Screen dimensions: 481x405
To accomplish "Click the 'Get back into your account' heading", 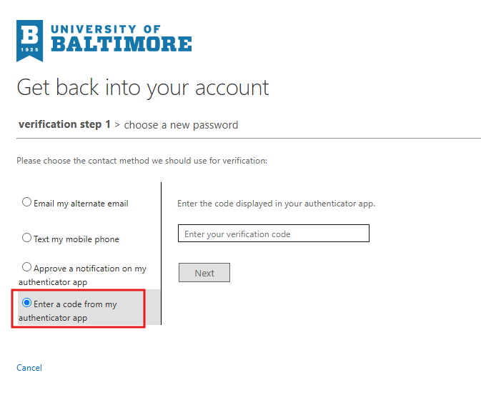I will [143, 88].
